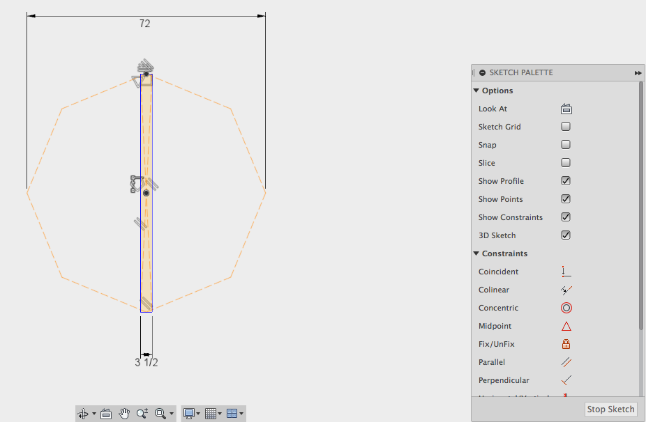Select the Coincident constraint tool

pos(566,271)
